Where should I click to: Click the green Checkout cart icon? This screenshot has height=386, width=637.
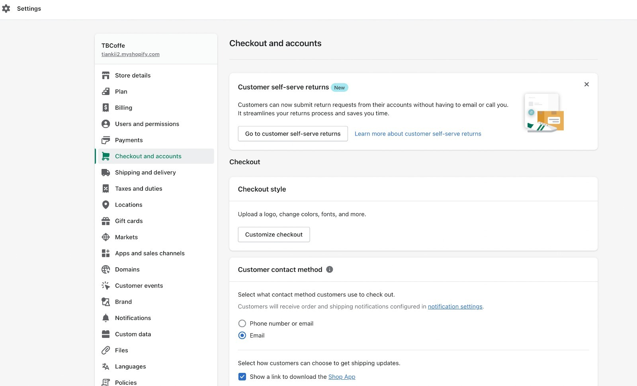106,156
